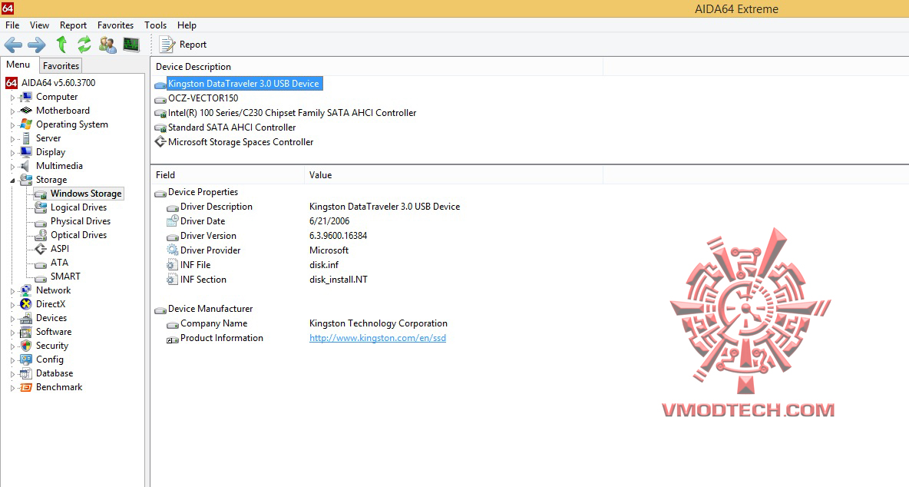Open the kingston.com/en/ssd product link
The height and width of the screenshot is (487, 909).
378,338
